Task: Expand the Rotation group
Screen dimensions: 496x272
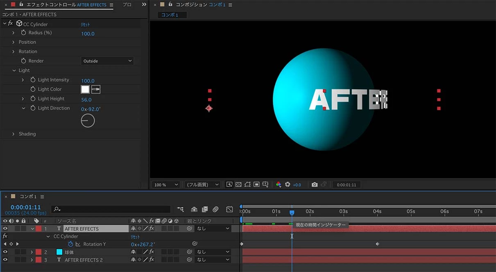Action: click(x=14, y=52)
